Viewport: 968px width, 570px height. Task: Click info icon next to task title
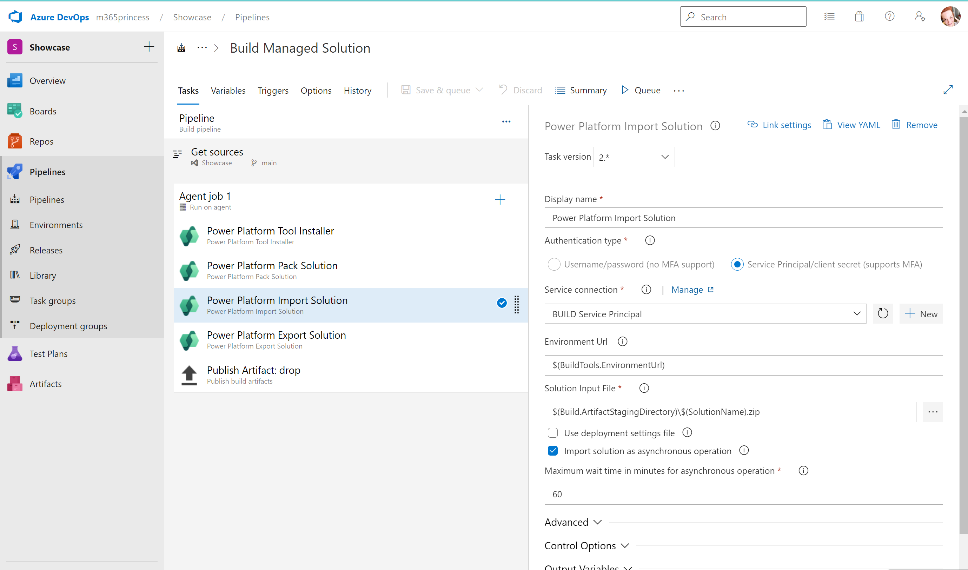click(715, 126)
